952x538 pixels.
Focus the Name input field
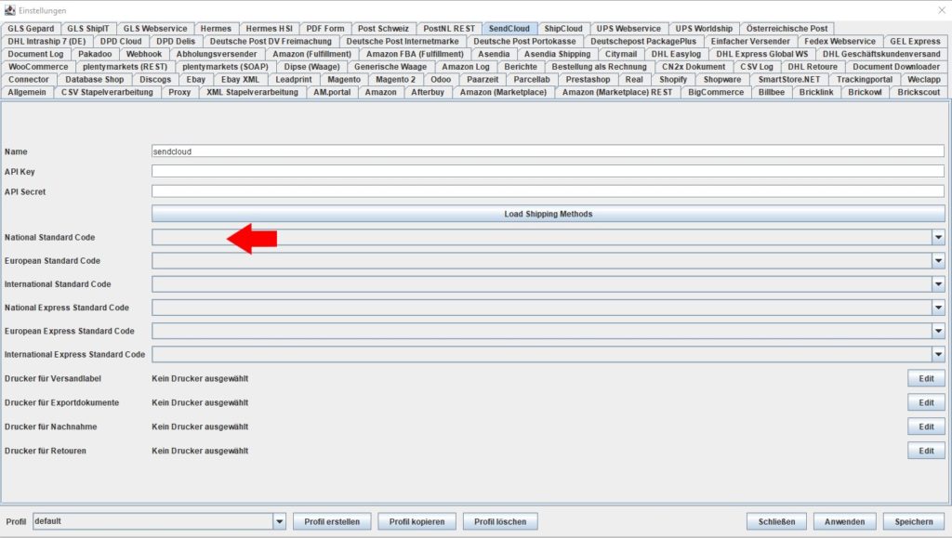[x=548, y=151]
